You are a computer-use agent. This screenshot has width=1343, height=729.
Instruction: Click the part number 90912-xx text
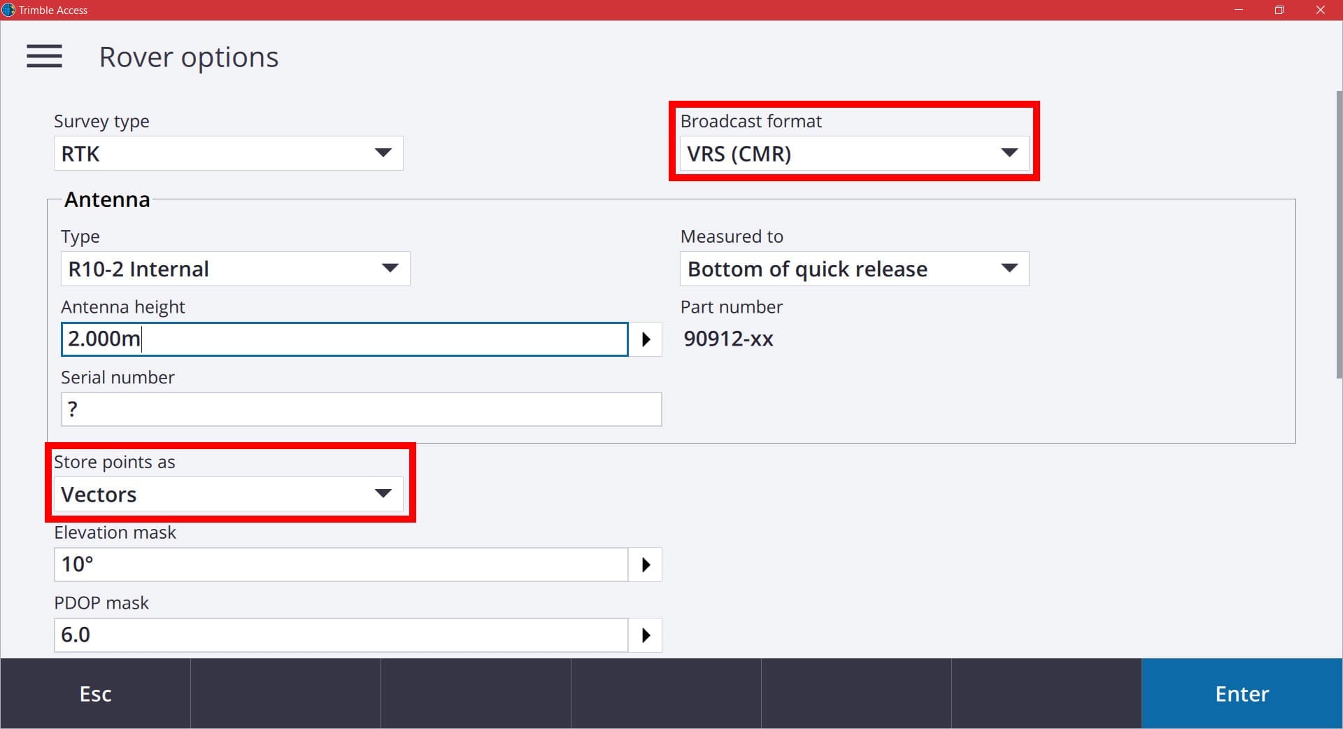click(728, 339)
